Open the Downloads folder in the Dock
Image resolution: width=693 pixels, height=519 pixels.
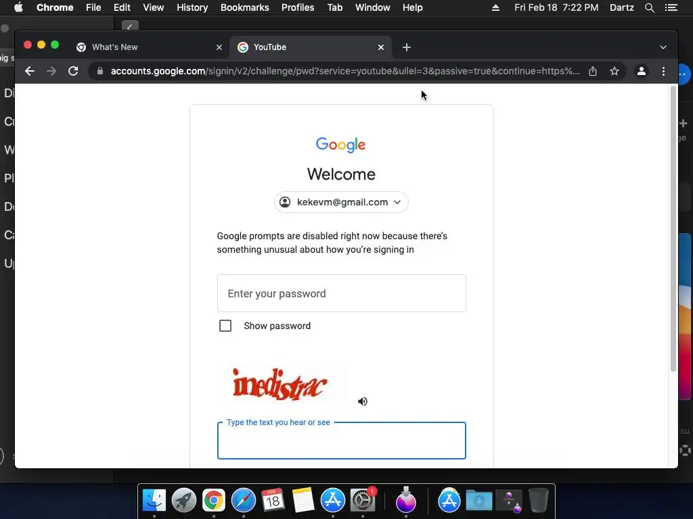pos(479,501)
